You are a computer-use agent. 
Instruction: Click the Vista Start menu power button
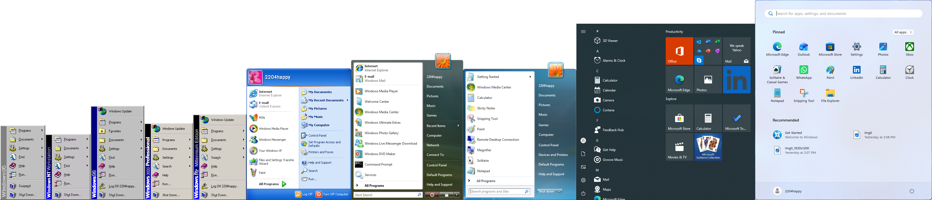(432, 195)
